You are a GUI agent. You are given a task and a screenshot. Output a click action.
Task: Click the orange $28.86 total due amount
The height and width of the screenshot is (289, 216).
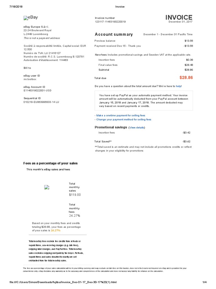point(186,78)
